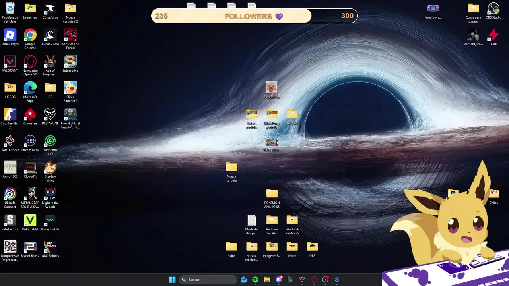
Task: Launch Age of Empires shortcut
Action: pyautogui.click(x=50, y=62)
